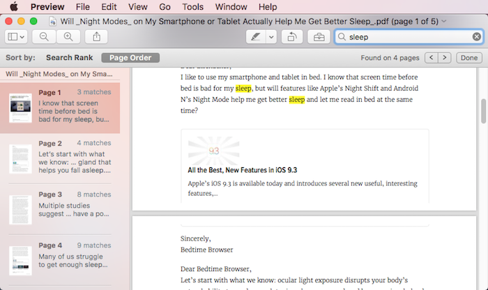Click the Apple's iOS 9.3 is available description text
488x290 pixels.
click(303, 188)
